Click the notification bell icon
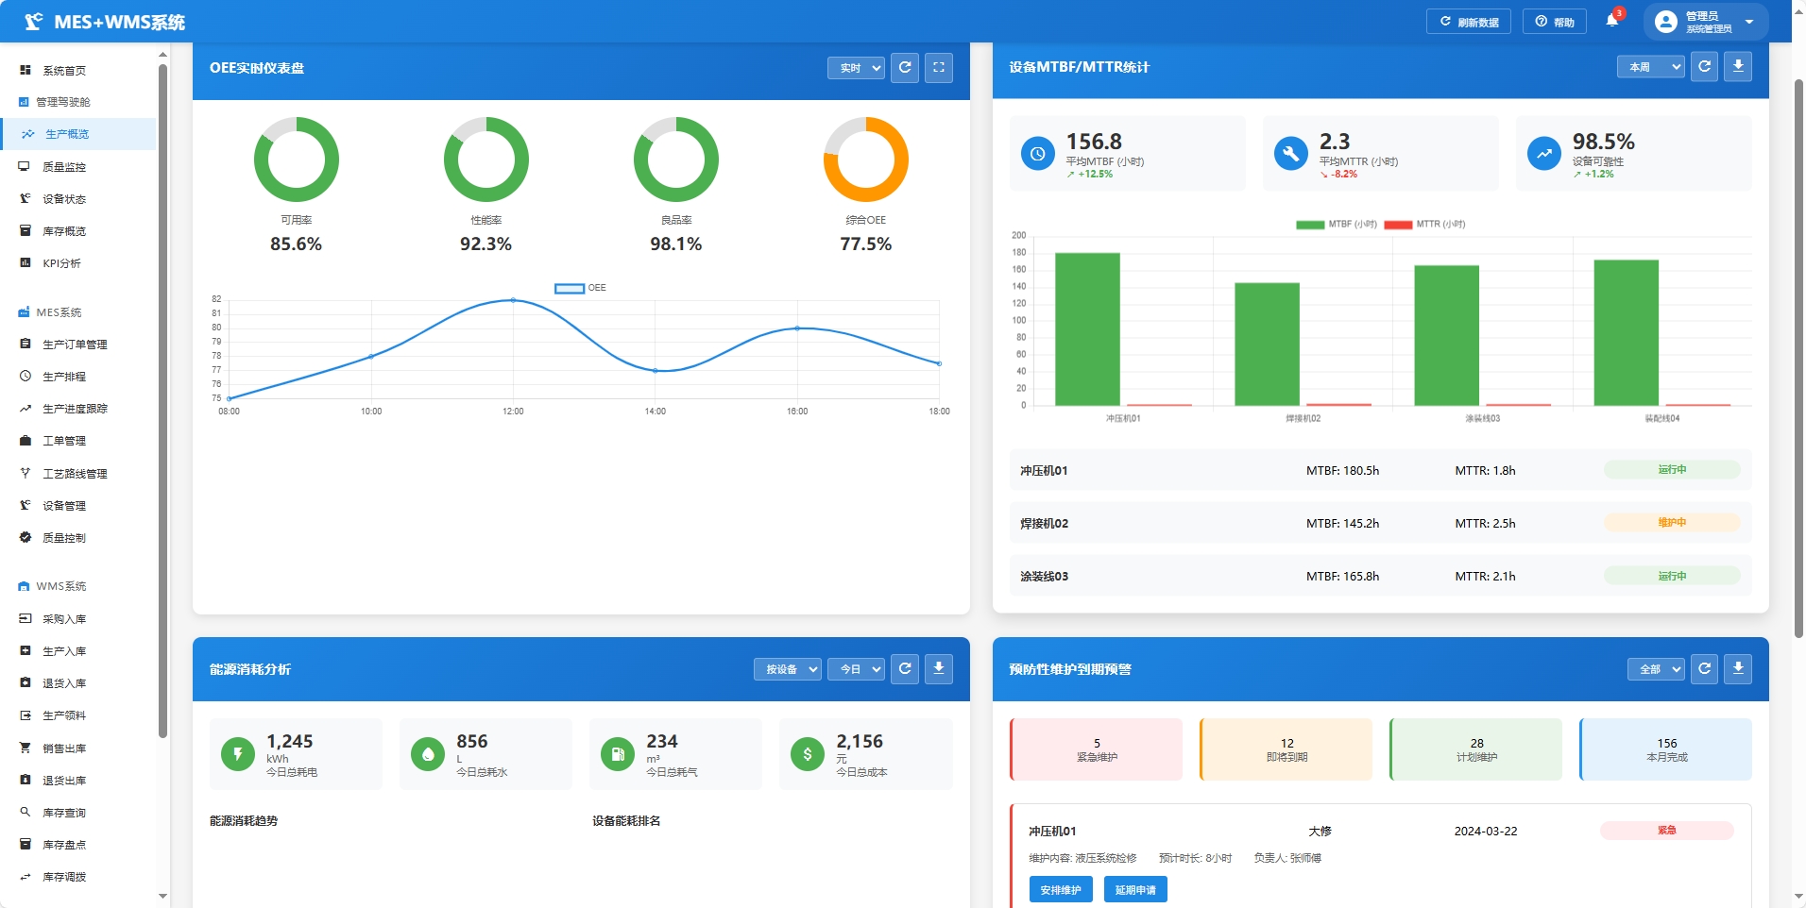Viewport: 1806px width, 908px height. click(x=1612, y=21)
